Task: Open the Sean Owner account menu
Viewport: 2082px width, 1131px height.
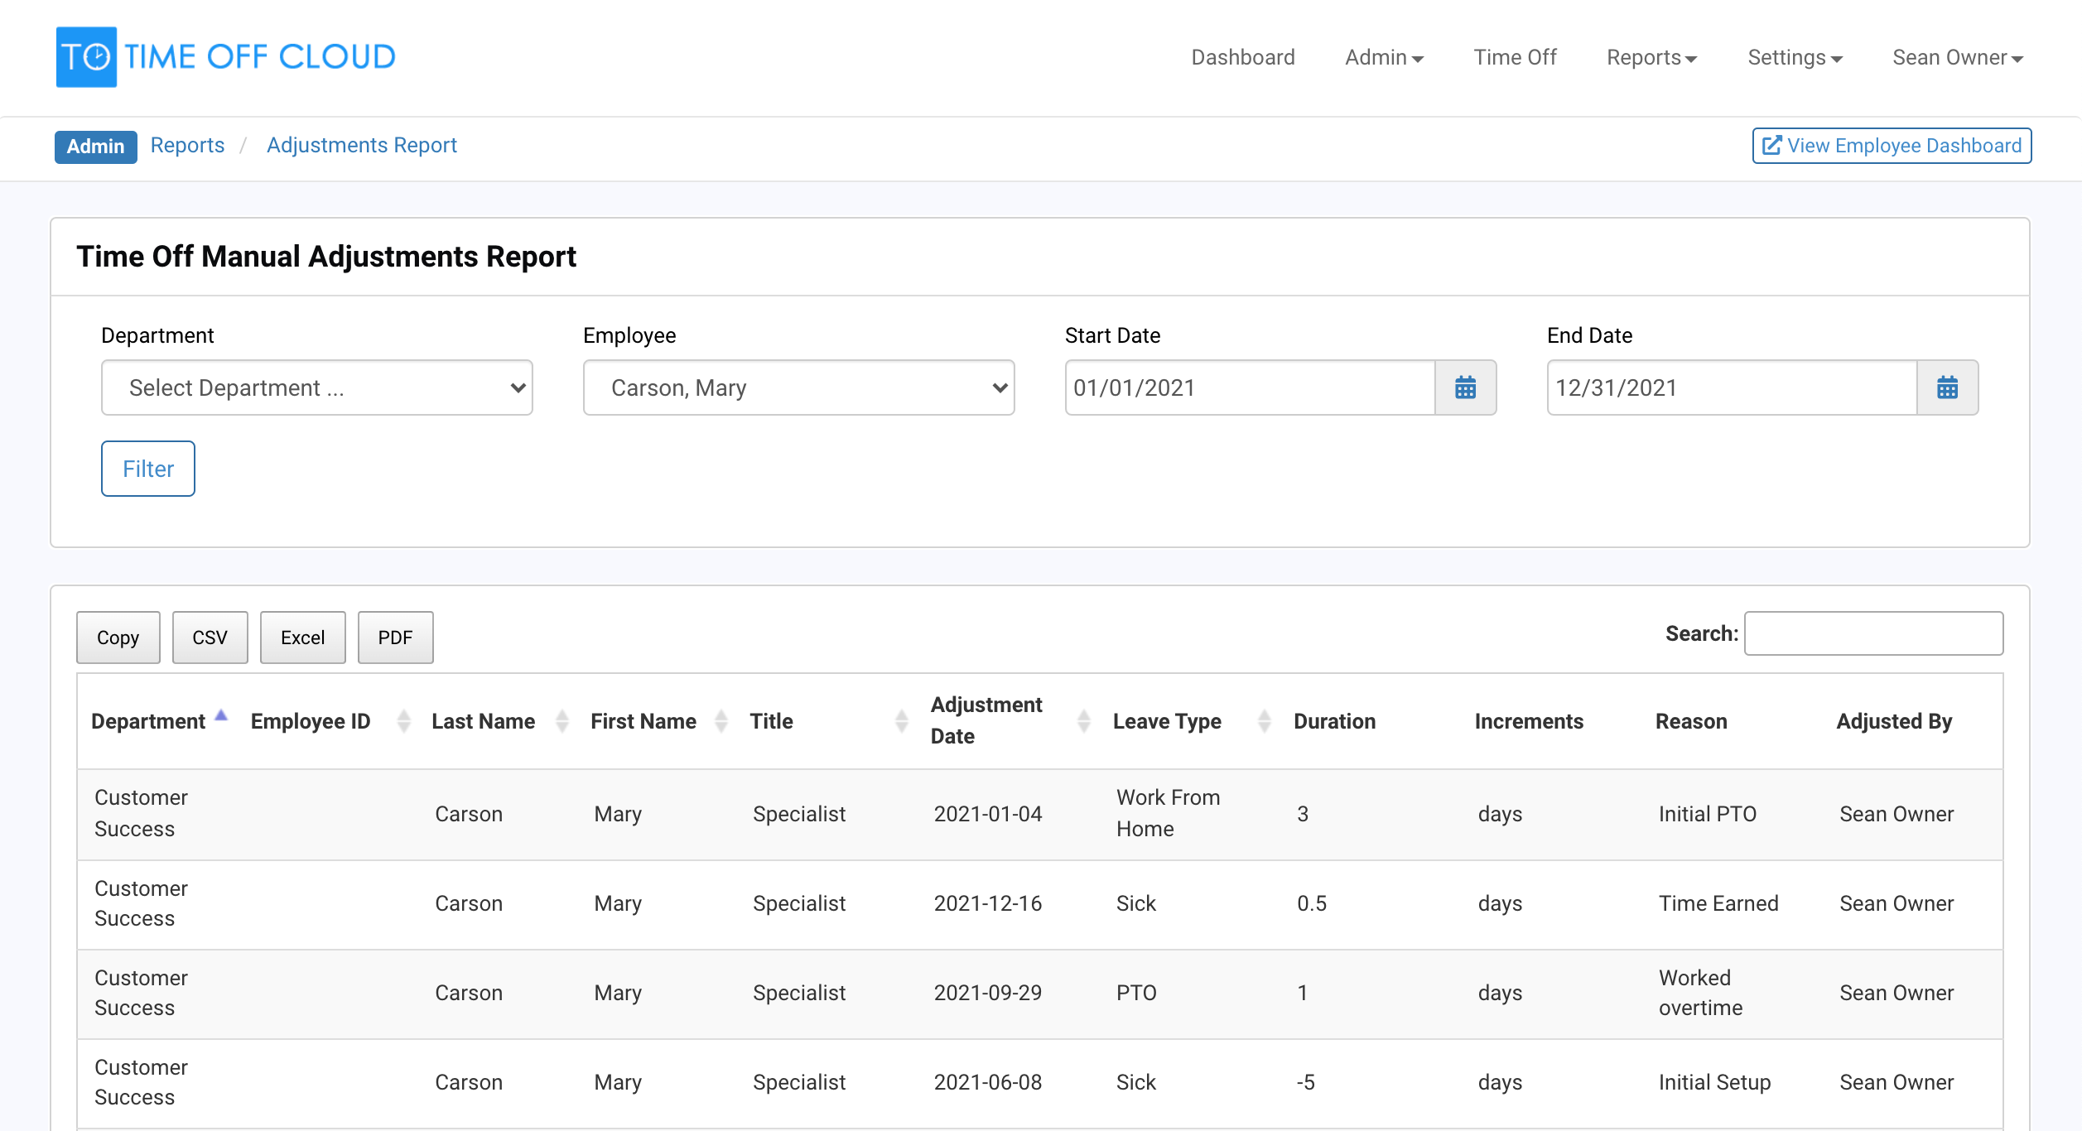Action: click(x=1958, y=57)
